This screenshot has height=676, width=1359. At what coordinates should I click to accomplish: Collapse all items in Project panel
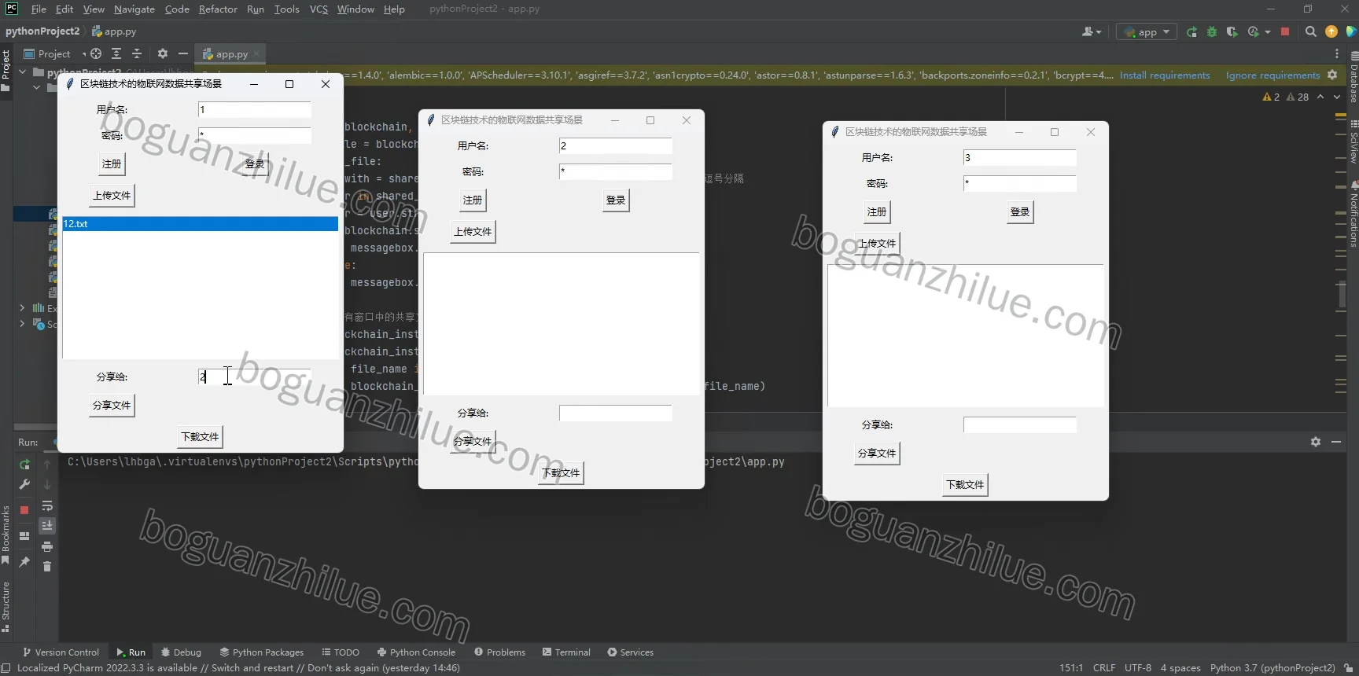137,53
